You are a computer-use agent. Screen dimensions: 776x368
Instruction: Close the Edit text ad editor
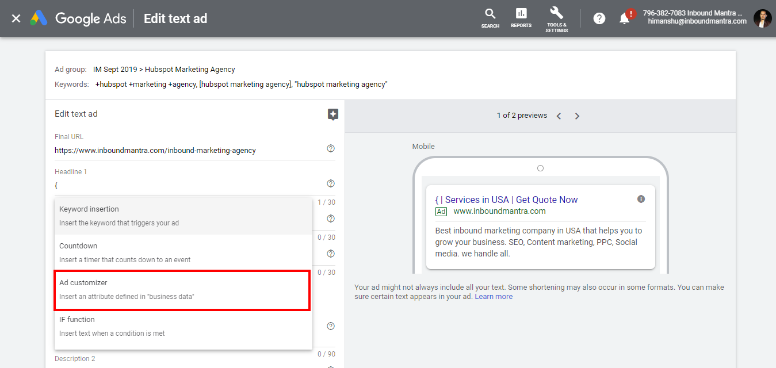[16, 18]
